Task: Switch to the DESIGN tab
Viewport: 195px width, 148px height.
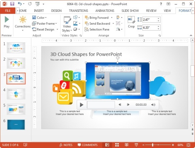Action: click(x=56, y=11)
